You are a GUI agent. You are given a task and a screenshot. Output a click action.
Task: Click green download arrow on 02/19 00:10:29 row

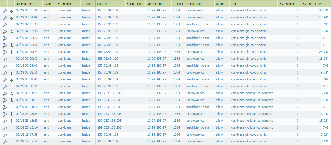[x=12, y=52]
